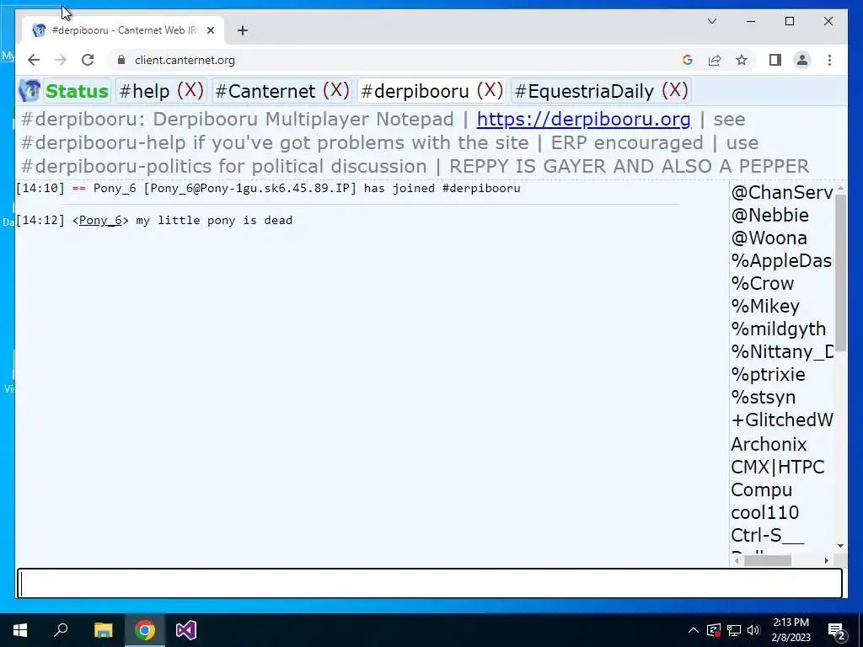Screen dimensions: 863x647
Task: Open network status tray icon
Action: [x=734, y=630]
